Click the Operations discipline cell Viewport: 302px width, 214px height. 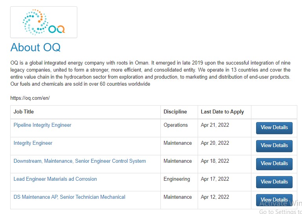click(x=176, y=125)
